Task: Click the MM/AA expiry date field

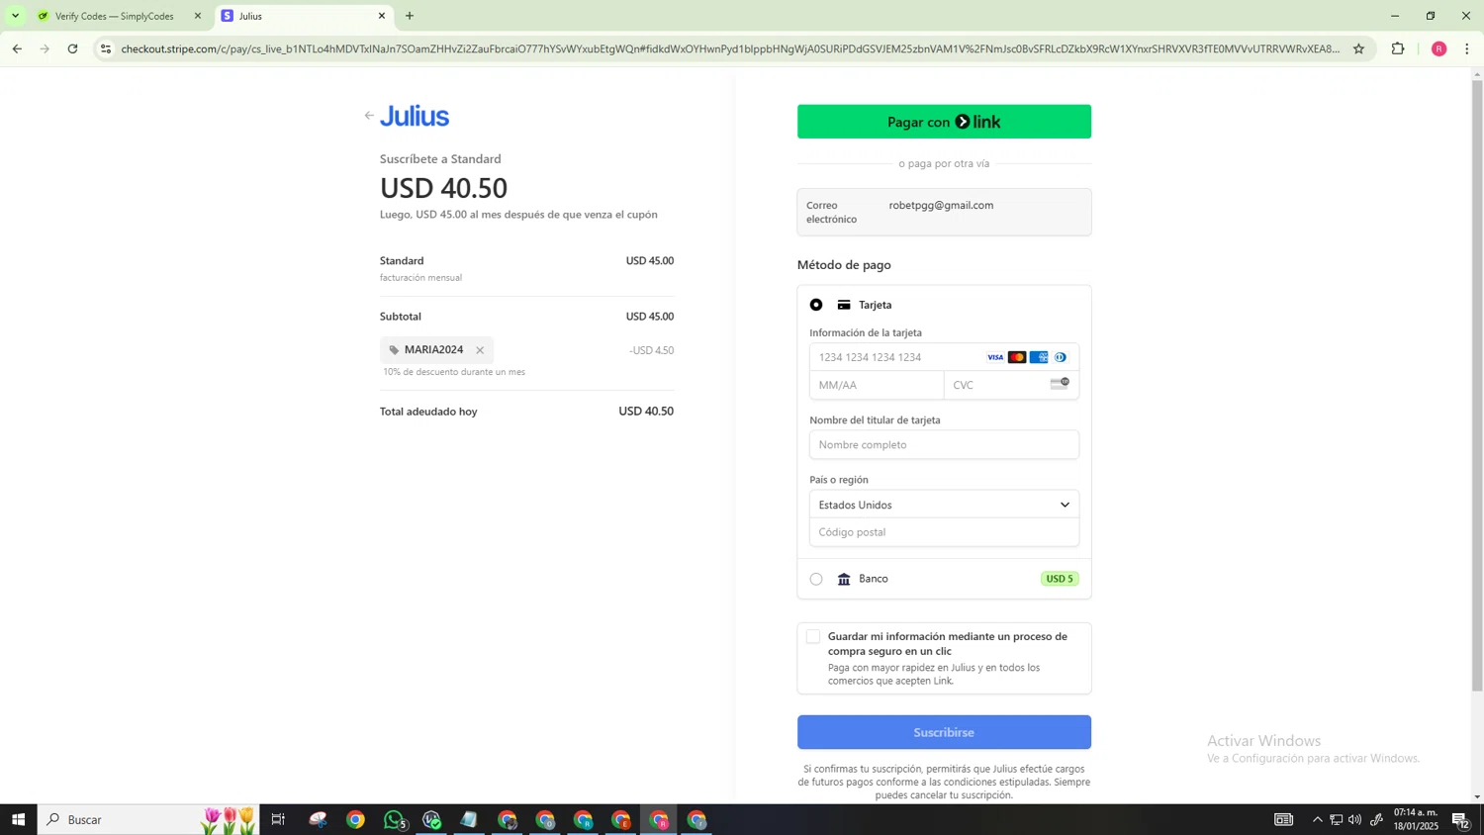Action: [x=877, y=385]
